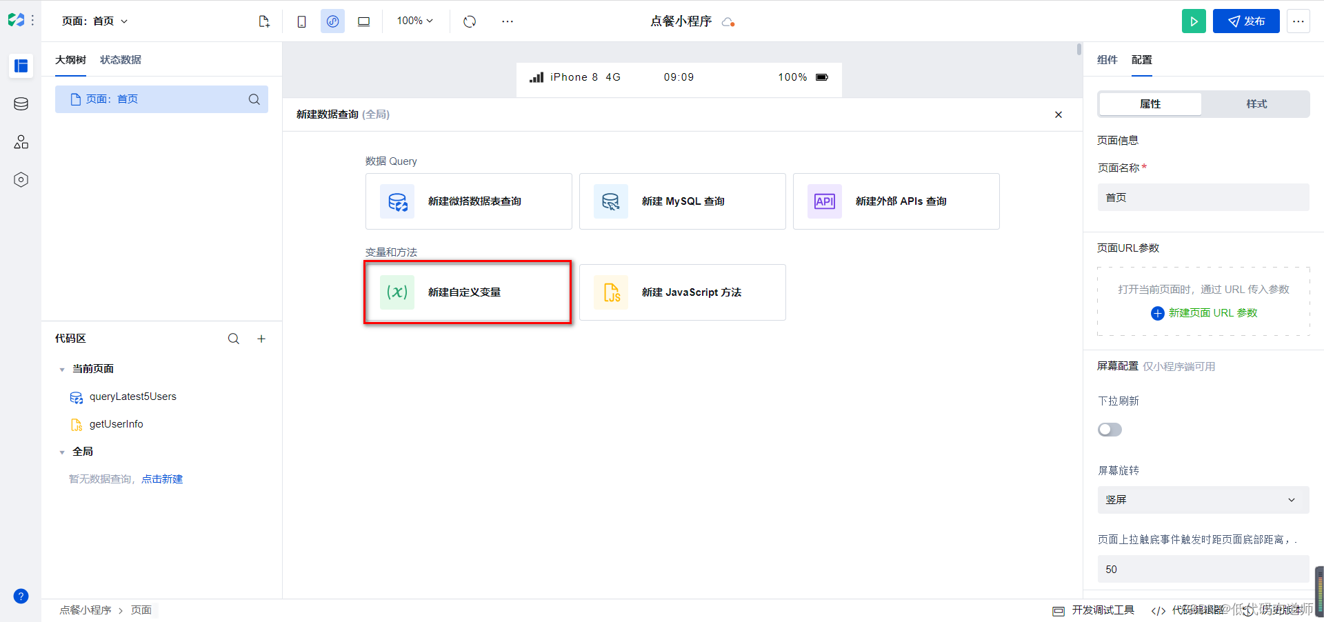1324x622 pixels.
Task: Click the 点餐小程序 breadcrumb
Action: pos(86,610)
